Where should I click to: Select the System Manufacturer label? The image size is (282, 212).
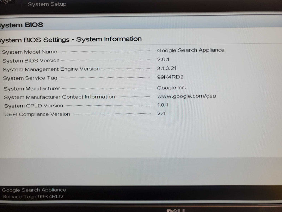click(32, 89)
